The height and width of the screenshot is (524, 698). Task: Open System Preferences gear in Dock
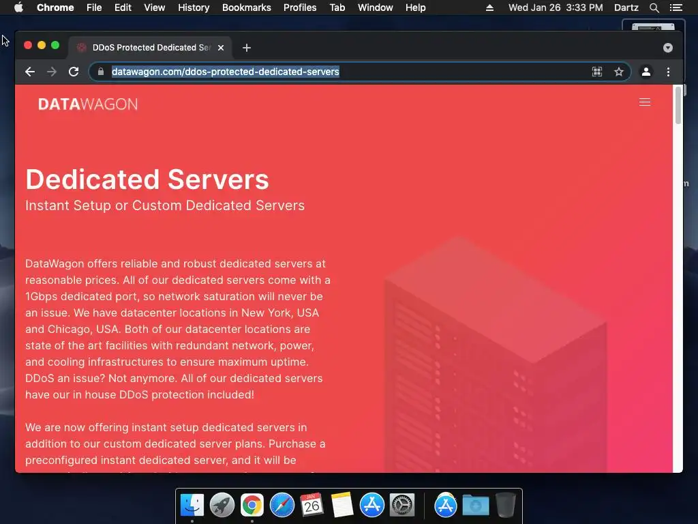(402, 506)
